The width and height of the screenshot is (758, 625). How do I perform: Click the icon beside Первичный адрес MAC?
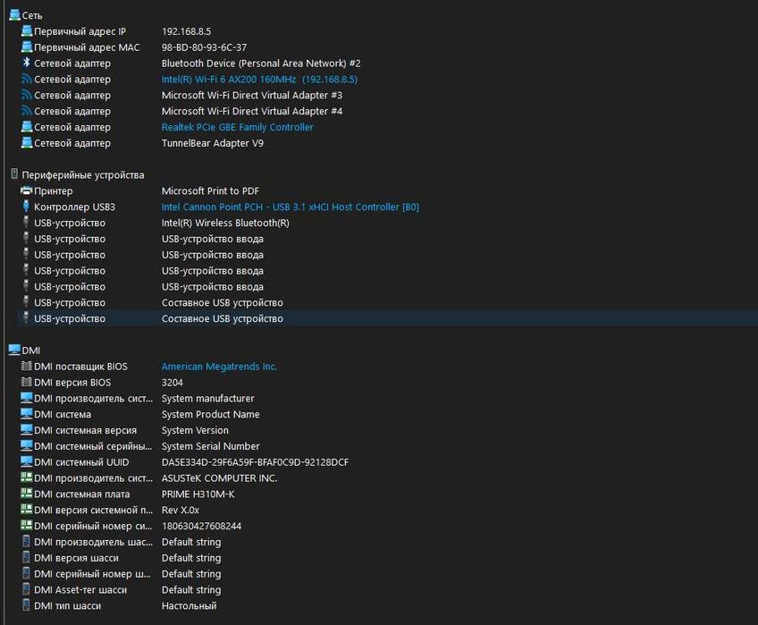tap(27, 46)
